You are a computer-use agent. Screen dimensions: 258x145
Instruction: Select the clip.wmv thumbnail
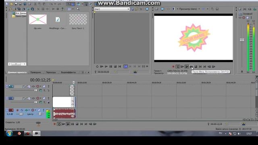pos(38,19)
